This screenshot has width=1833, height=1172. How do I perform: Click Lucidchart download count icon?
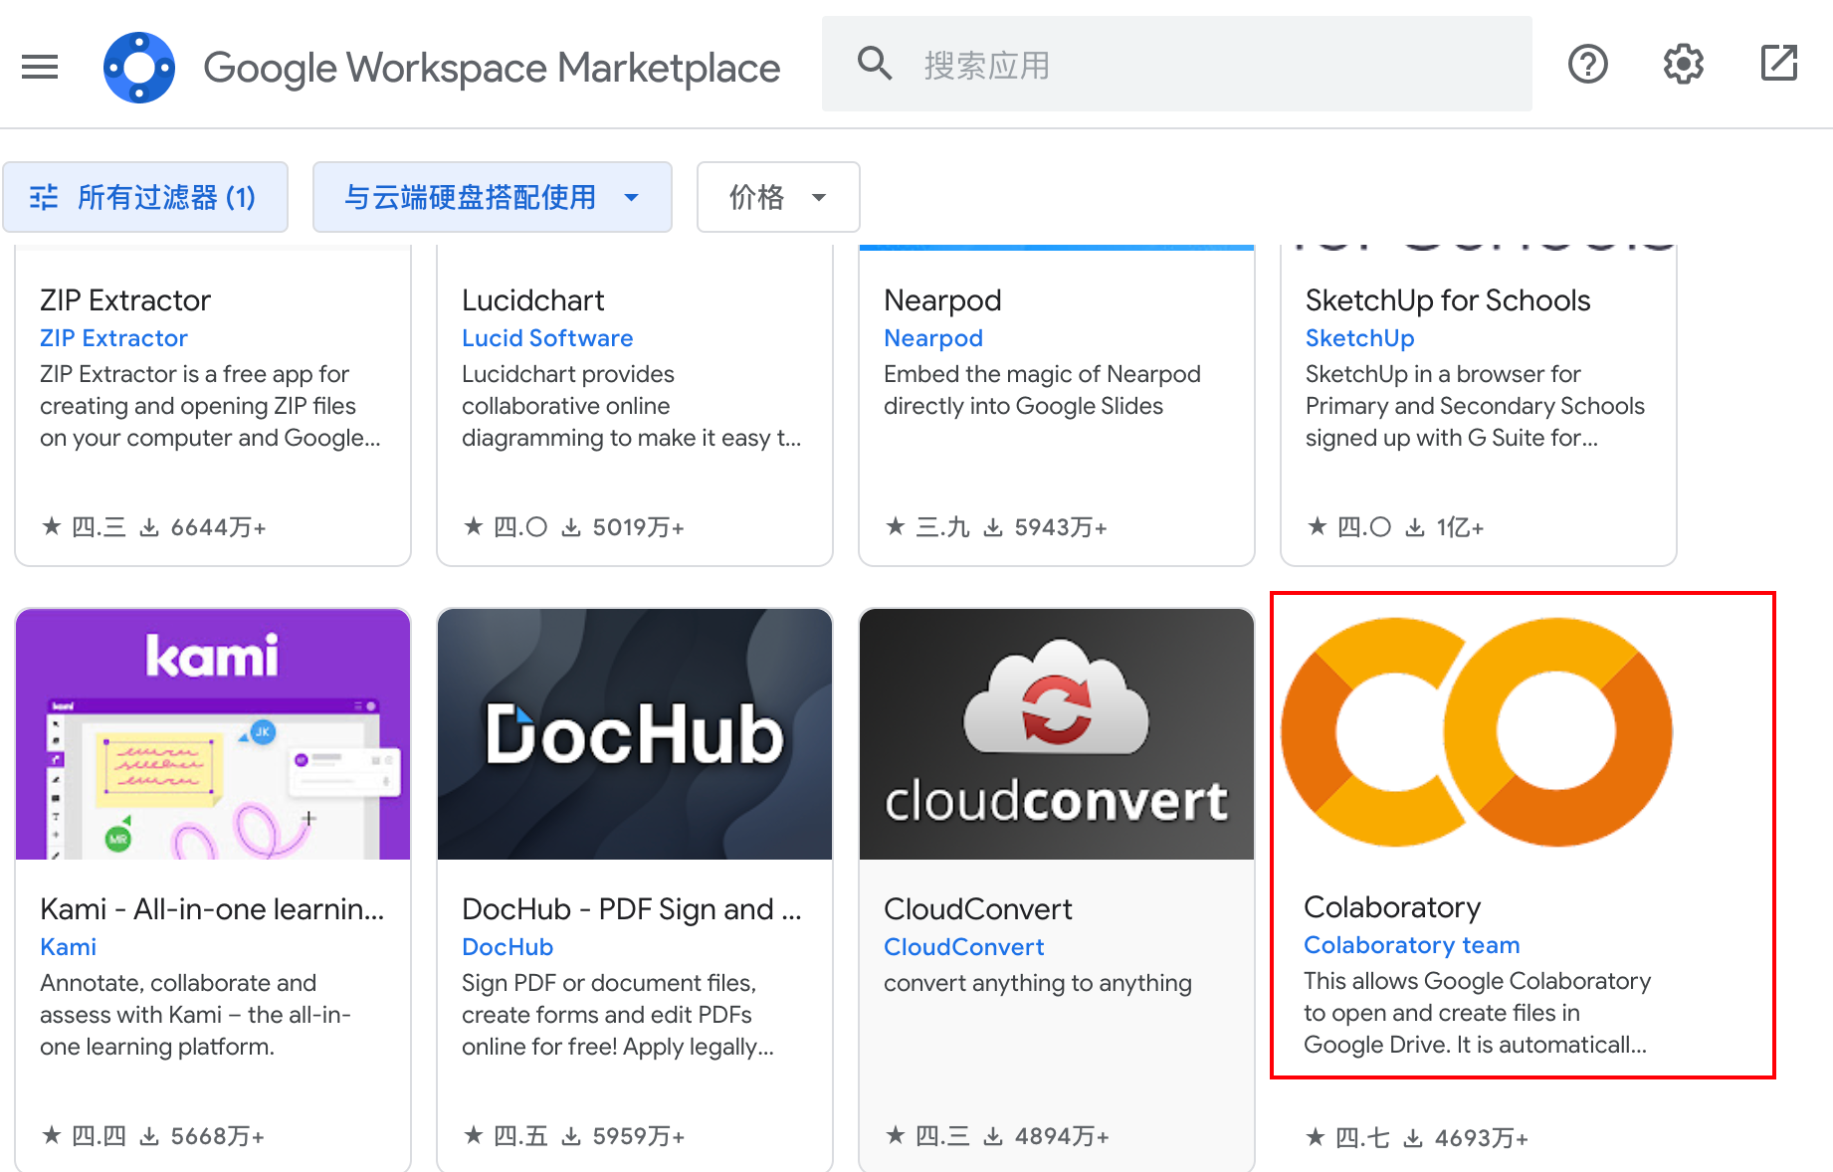pos(571,527)
